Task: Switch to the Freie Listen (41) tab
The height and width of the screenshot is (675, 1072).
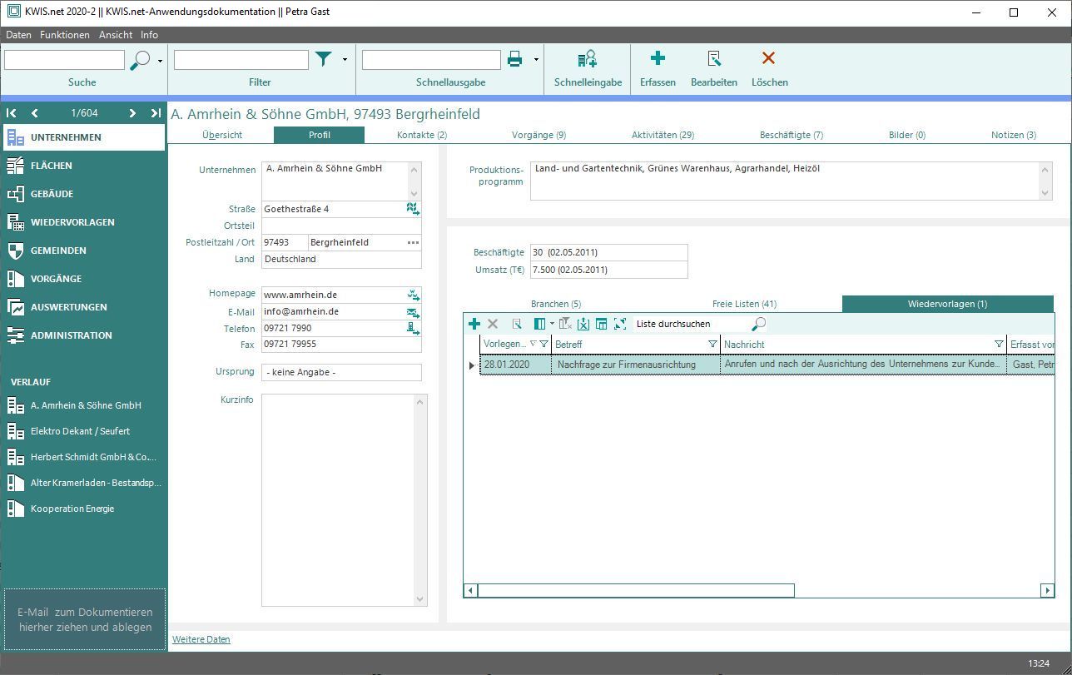Action: [x=744, y=304]
